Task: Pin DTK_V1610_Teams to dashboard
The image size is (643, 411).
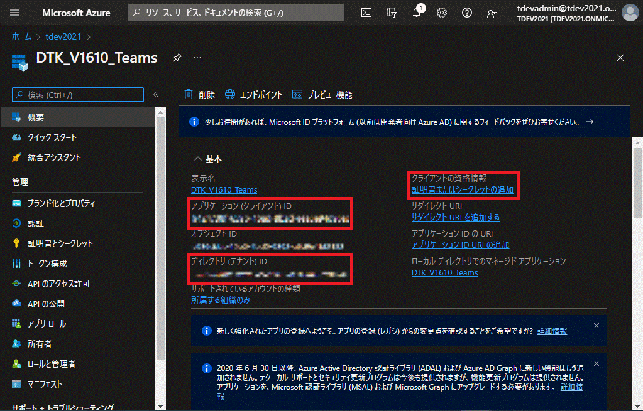Action: (x=177, y=58)
